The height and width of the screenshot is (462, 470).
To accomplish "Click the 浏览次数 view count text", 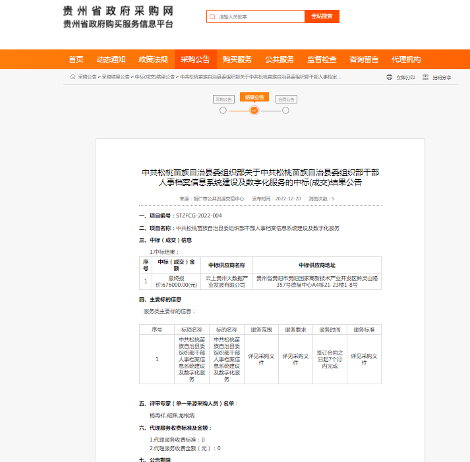I will coord(322,198).
